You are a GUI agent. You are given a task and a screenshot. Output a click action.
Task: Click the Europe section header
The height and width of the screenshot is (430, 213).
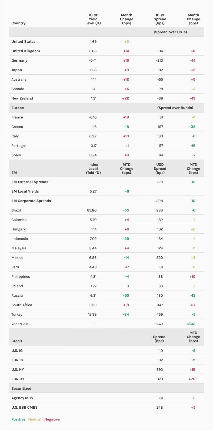click(x=18, y=108)
